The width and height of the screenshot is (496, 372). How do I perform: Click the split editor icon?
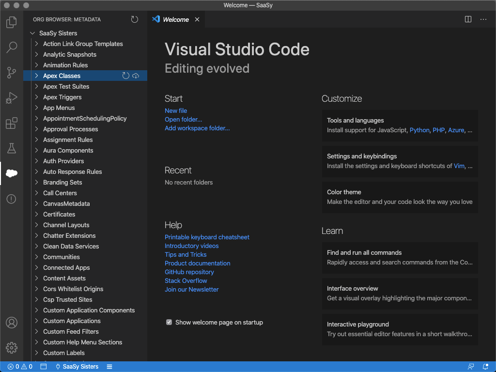tap(468, 19)
